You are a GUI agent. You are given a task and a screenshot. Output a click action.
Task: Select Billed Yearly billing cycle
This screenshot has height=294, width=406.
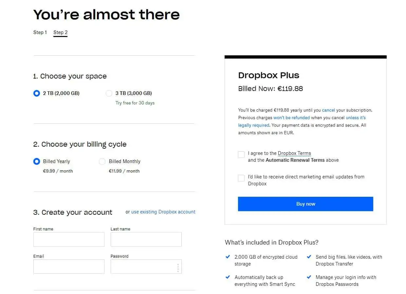point(37,161)
